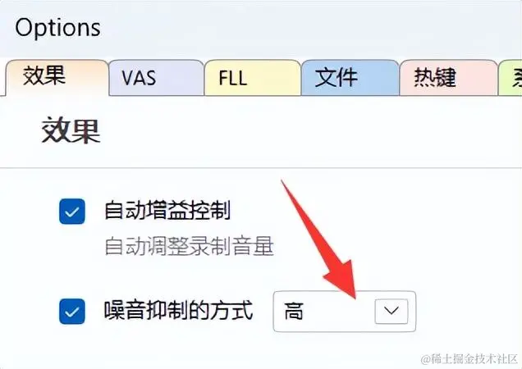Screen dimensions: 522x369
Task: Switch to the 文件 tab
Action: (x=350, y=78)
